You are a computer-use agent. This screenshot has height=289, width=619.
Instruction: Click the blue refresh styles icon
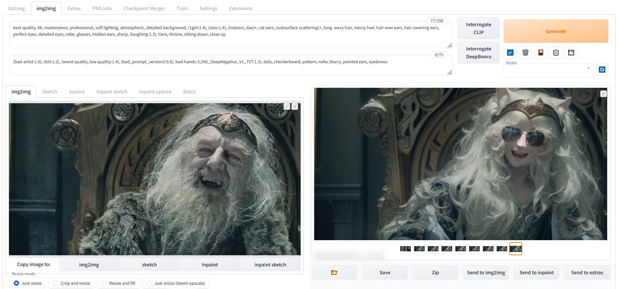tap(602, 69)
